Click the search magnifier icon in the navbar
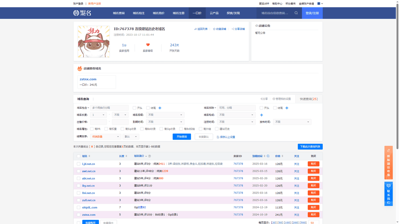The height and width of the screenshot is (224, 399). (296, 13)
